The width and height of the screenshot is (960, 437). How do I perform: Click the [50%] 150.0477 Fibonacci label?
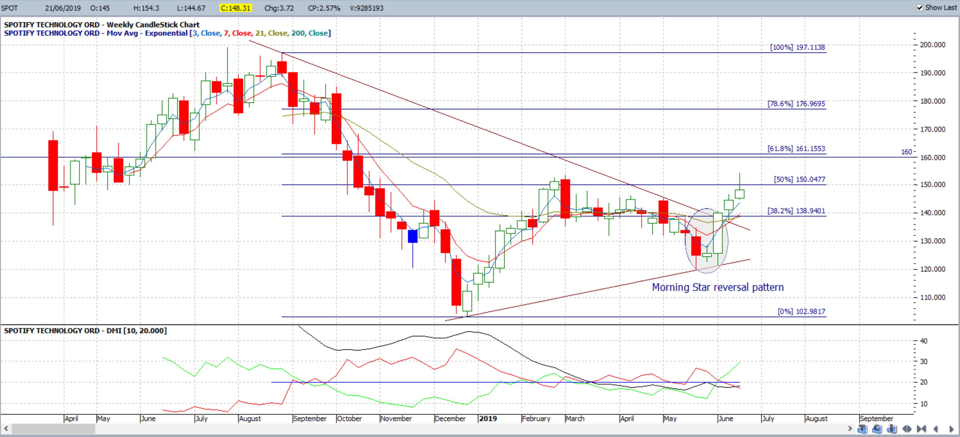coord(799,179)
